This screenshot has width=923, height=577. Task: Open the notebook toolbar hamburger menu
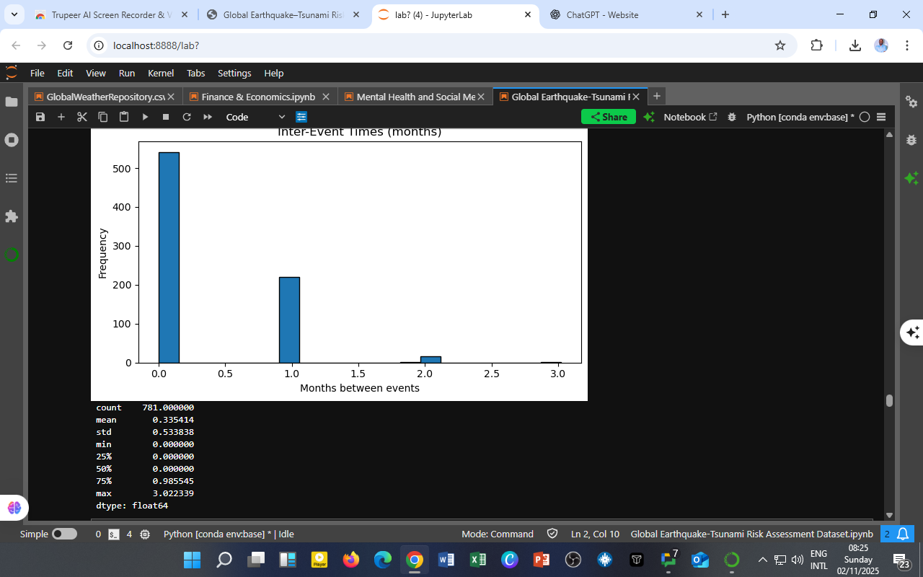[x=881, y=117]
